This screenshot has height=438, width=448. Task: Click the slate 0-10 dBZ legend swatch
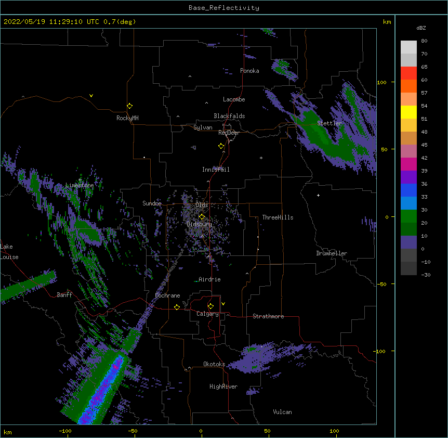click(409, 242)
